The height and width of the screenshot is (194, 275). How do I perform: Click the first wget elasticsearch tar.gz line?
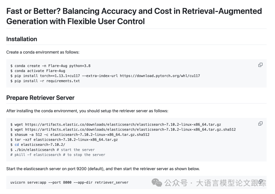(x=116, y=125)
